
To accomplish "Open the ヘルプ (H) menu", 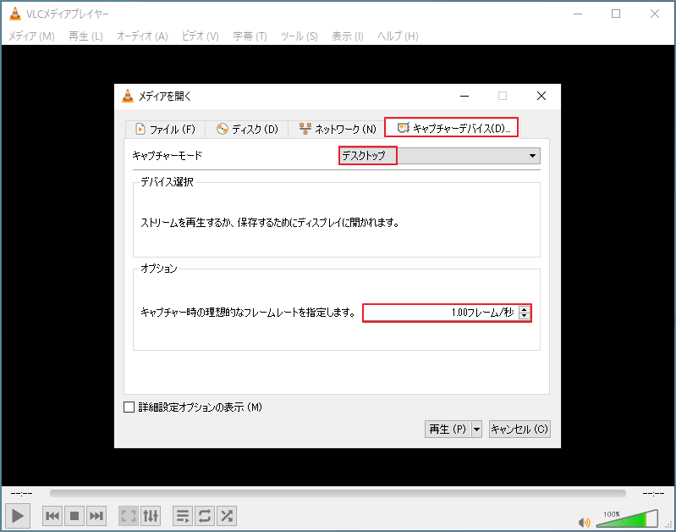I will click(x=398, y=36).
